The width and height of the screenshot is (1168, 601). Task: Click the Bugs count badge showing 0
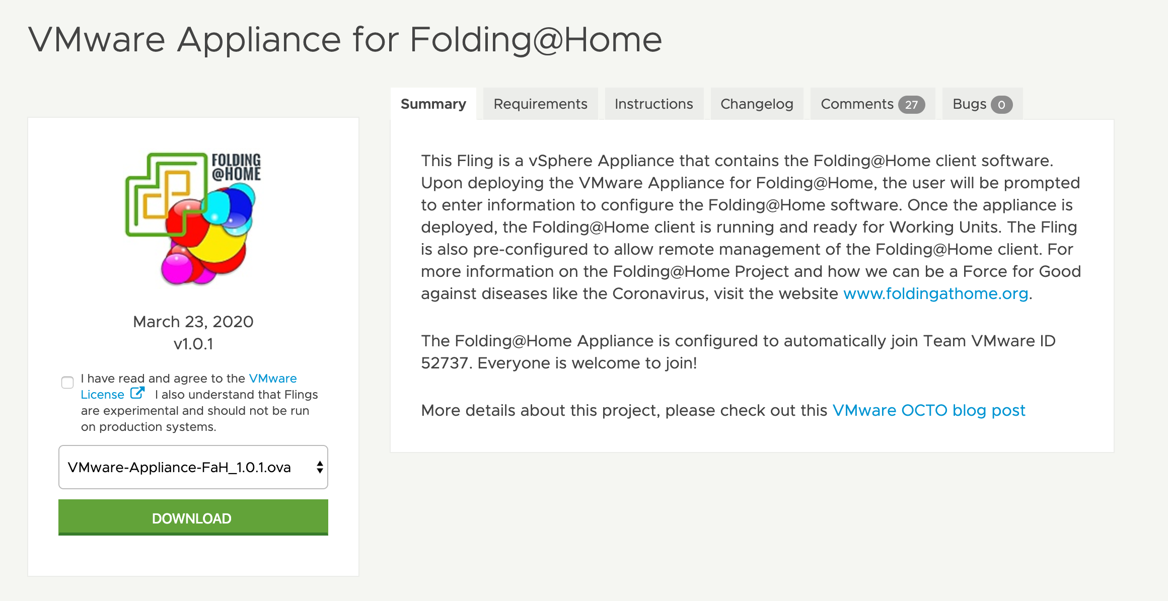click(1002, 104)
